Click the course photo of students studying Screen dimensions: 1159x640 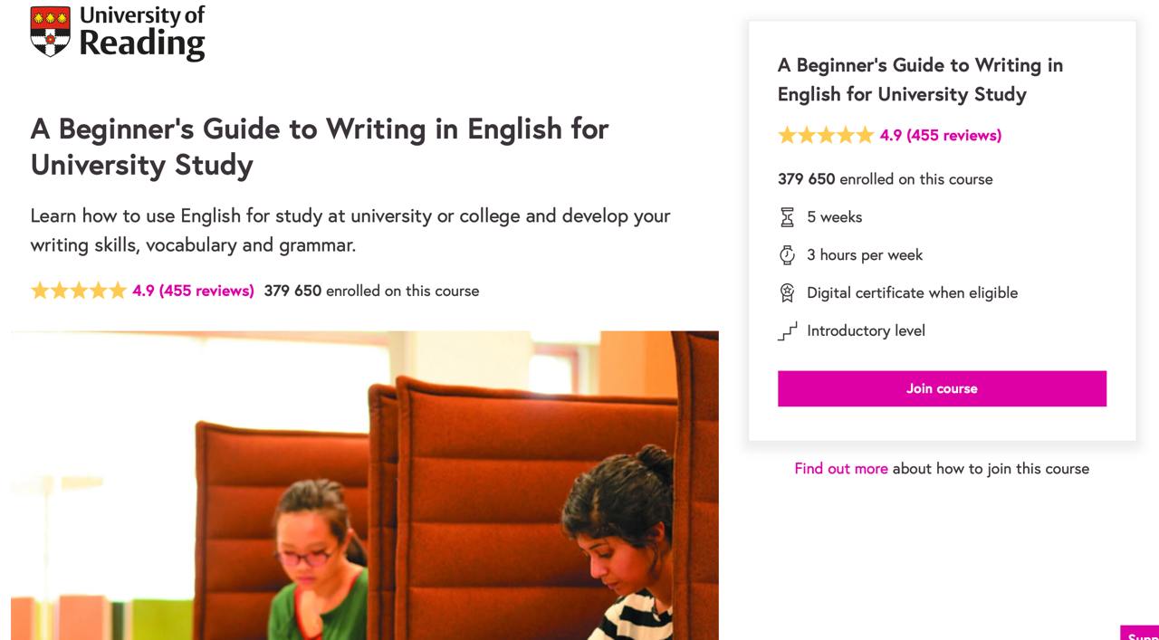point(364,485)
